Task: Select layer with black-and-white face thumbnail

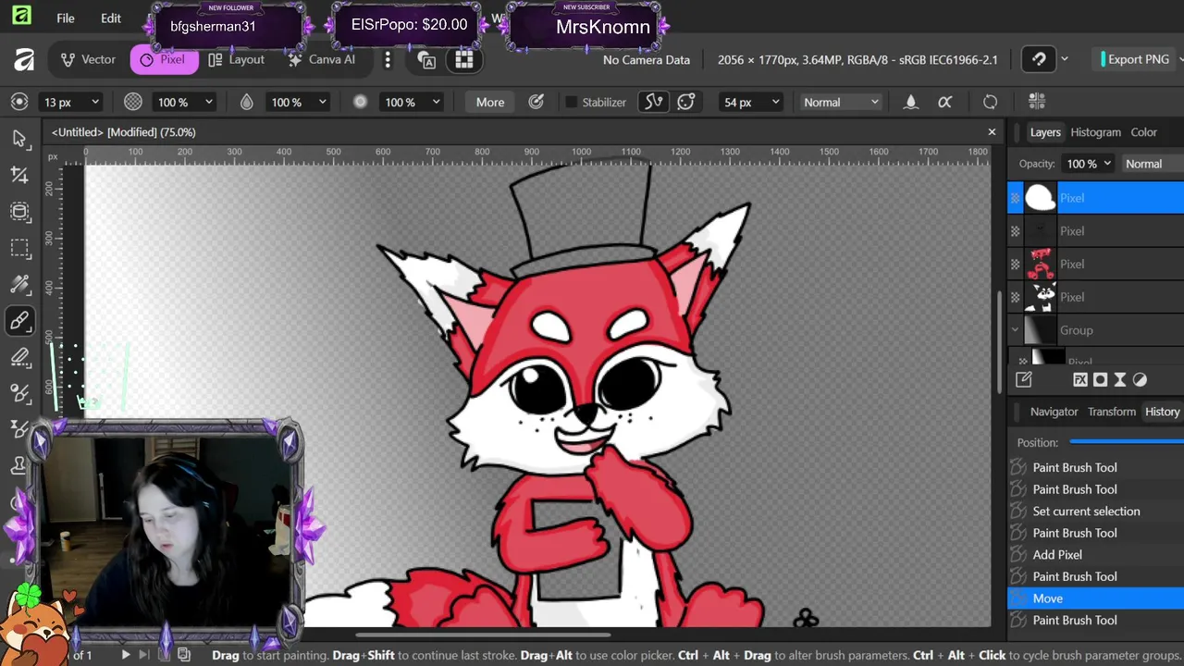Action: point(1095,297)
